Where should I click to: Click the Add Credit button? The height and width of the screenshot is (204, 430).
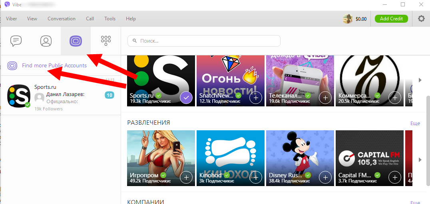(x=391, y=19)
